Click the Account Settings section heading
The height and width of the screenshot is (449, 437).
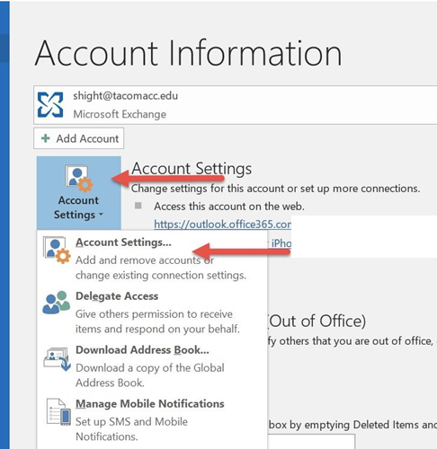(x=192, y=169)
